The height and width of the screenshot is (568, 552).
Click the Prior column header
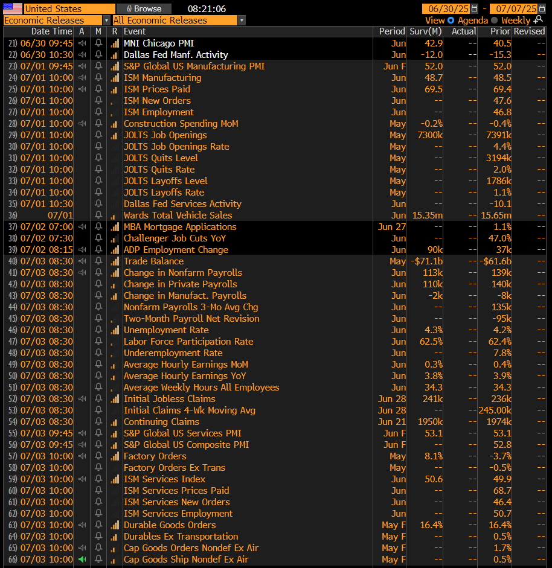click(x=500, y=31)
